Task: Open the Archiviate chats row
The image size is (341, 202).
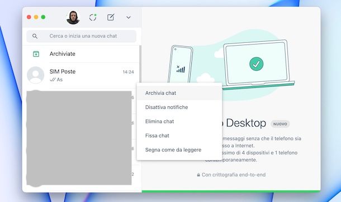Action: (x=81, y=54)
